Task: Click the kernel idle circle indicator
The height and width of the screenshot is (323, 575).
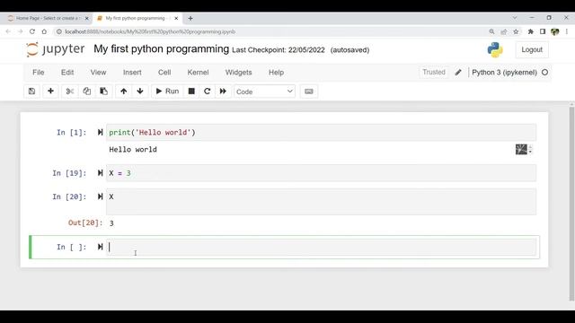Action: tap(545, 73)
